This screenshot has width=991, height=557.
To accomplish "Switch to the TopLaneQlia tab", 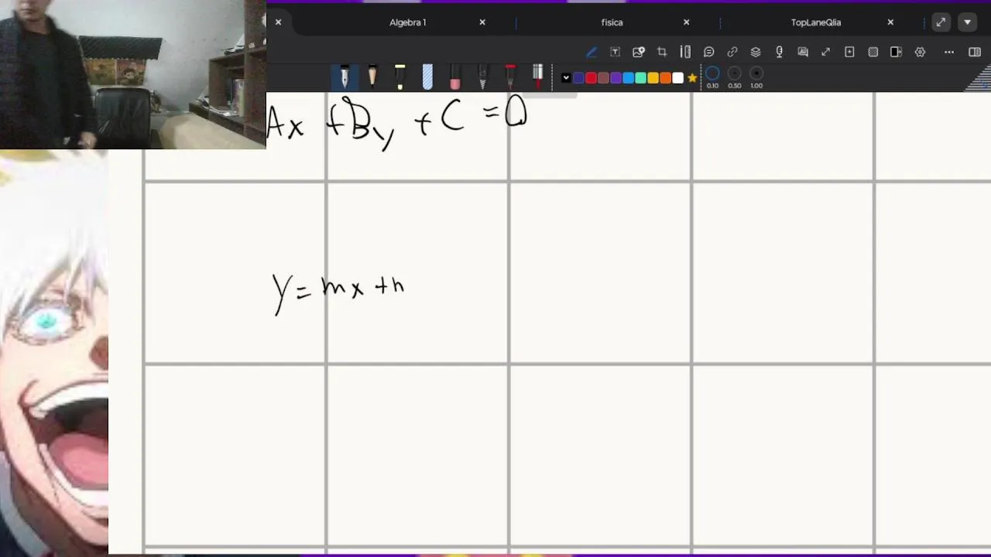I will click(x=816, y=22).
